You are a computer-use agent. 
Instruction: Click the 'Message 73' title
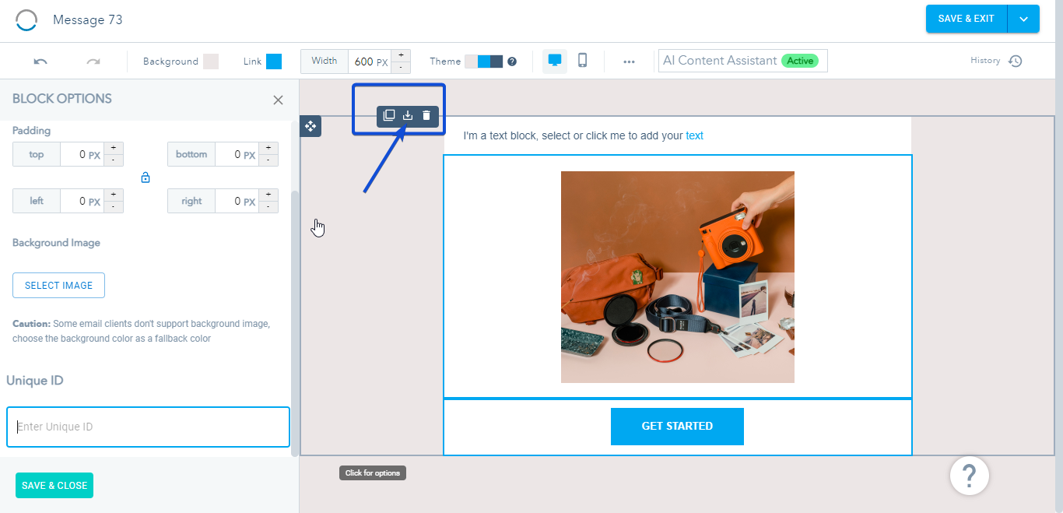(x=88, y=20)
